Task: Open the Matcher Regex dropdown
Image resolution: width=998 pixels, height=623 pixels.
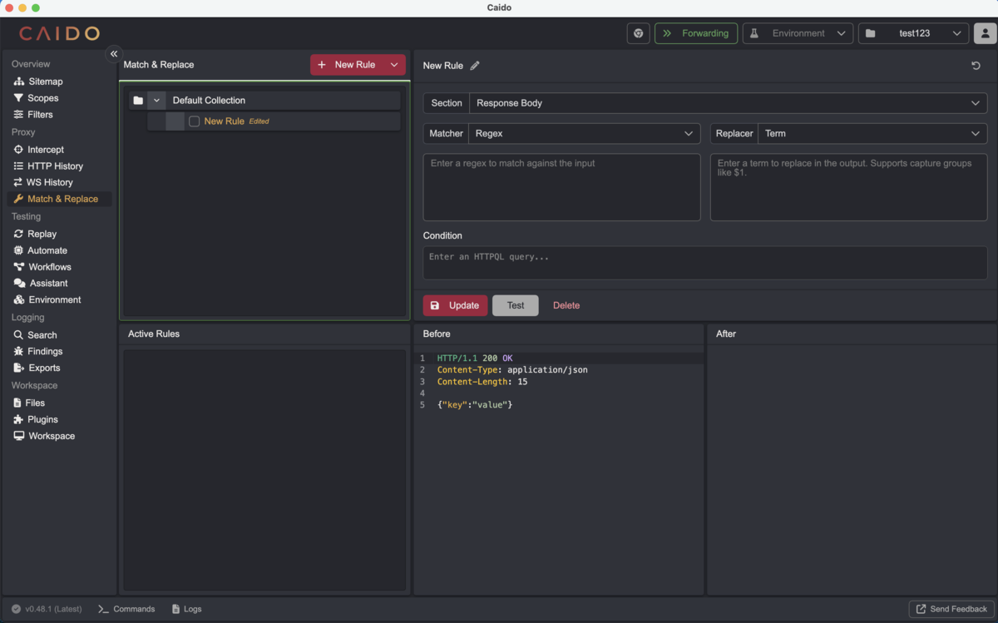Action: 585,133
